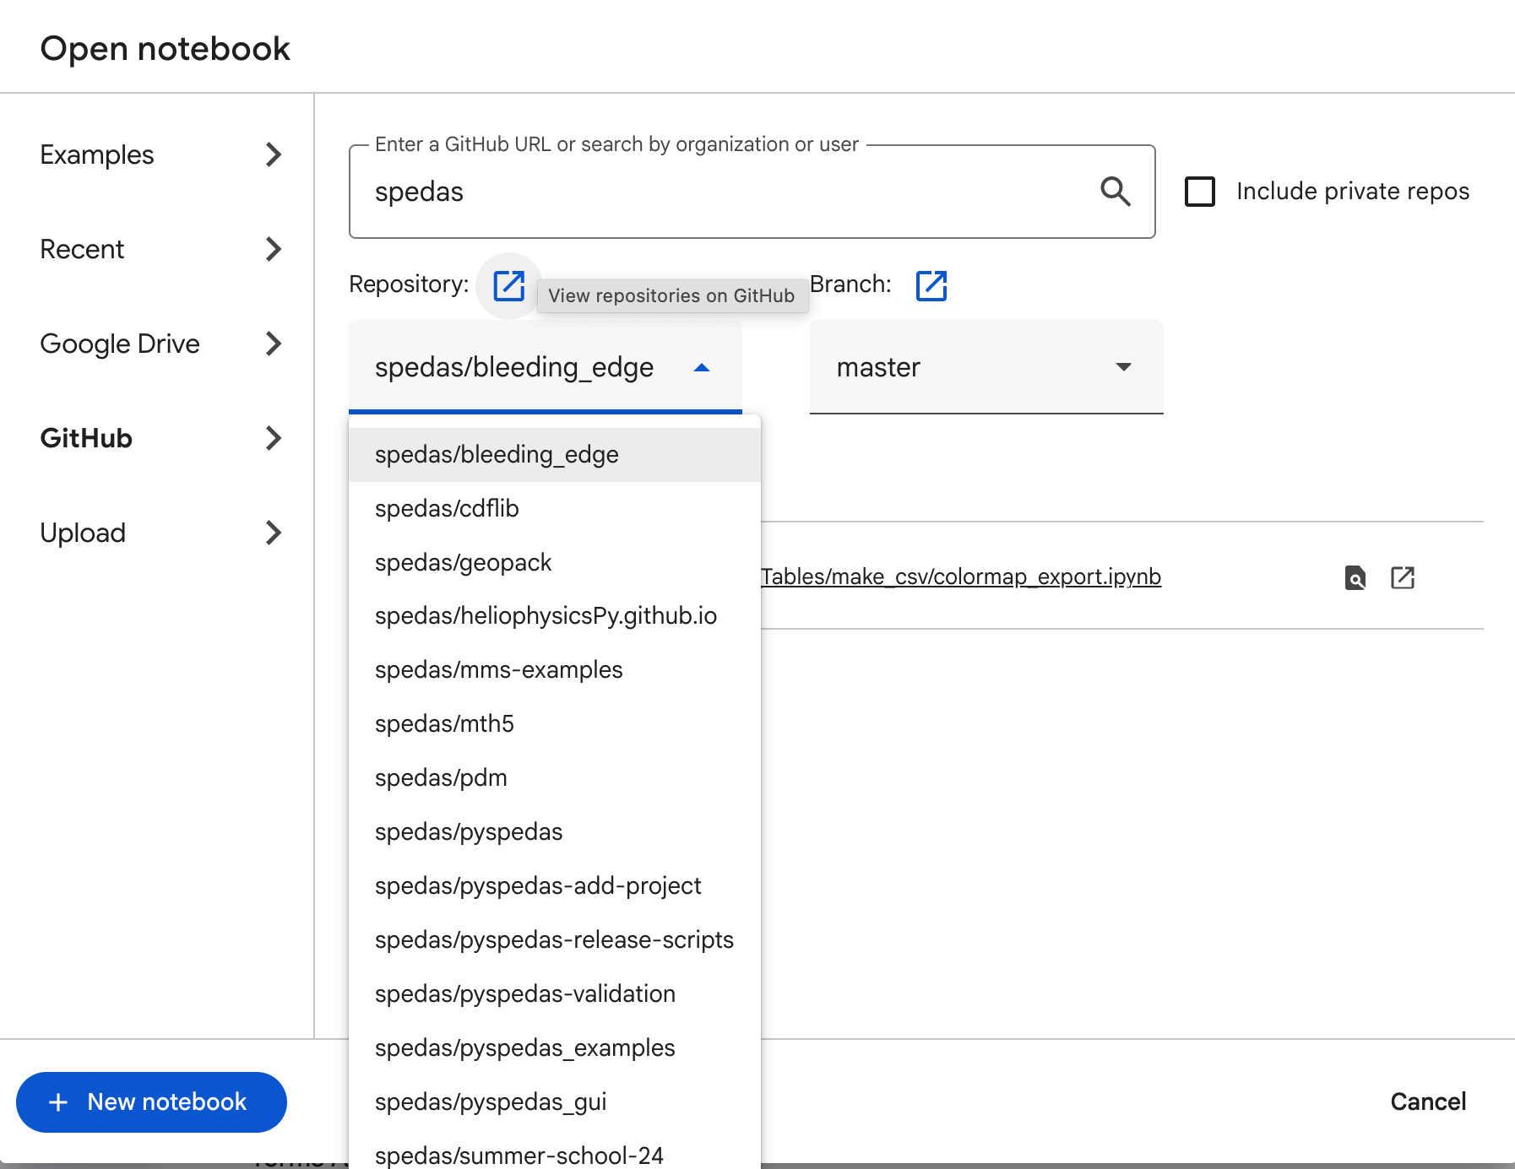The height and width of the screenshot is (1169, 1515).
Task: Expand the Examples section chevron
Action: coord(273,154)
